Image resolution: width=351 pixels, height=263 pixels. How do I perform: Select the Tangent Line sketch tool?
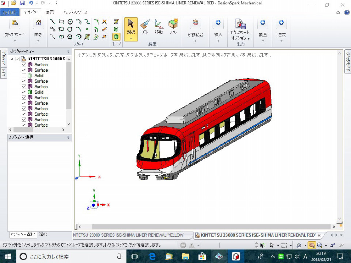[53, 29]
